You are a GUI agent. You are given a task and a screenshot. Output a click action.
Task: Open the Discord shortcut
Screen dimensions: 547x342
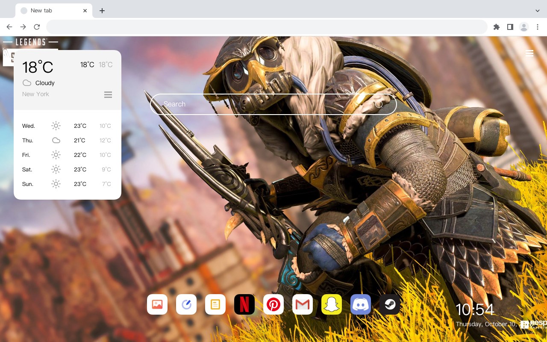(x=361, y=304)
